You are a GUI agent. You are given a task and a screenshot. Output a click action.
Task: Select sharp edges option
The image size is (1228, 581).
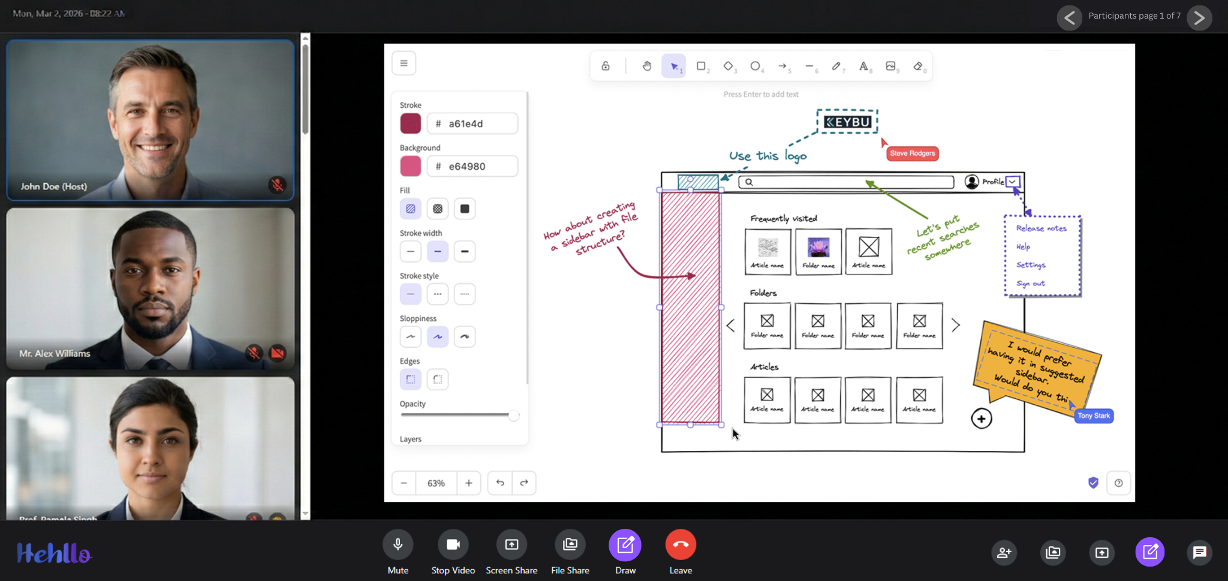pos(411,379)
